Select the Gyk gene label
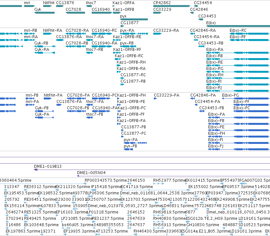 38,10
